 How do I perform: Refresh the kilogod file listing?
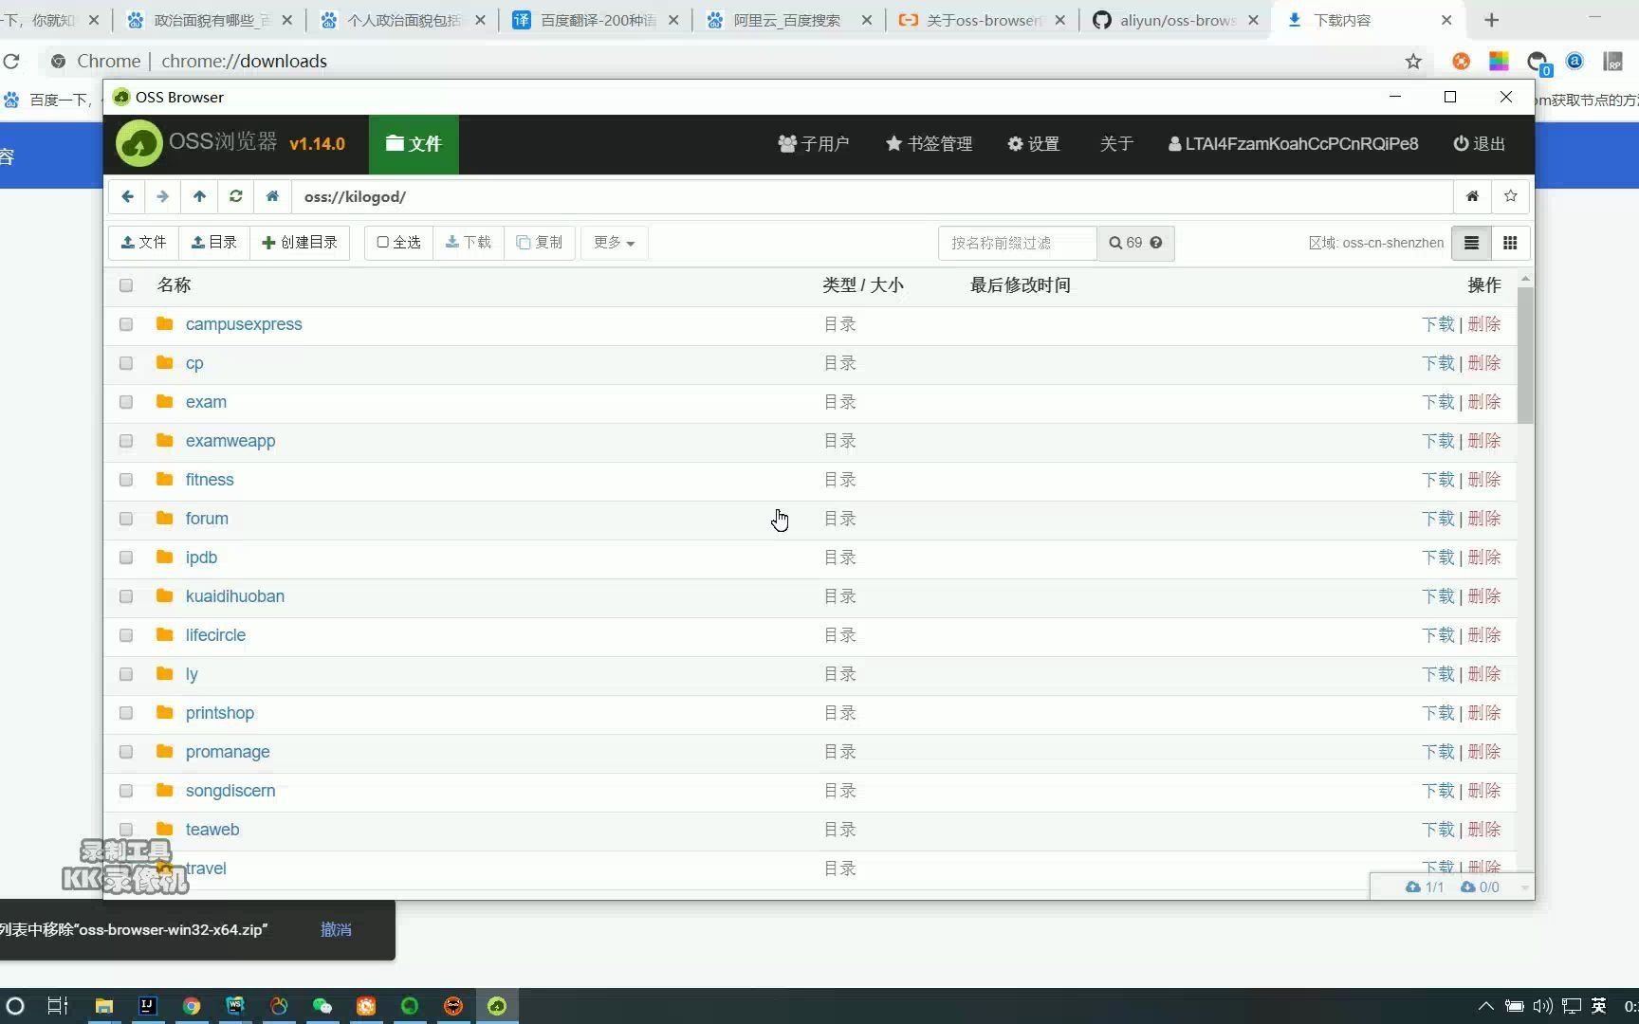click(x=235, y=196)
